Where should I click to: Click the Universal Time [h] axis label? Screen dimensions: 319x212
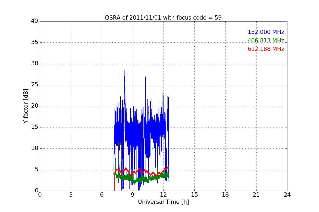(x=163, y=202)
